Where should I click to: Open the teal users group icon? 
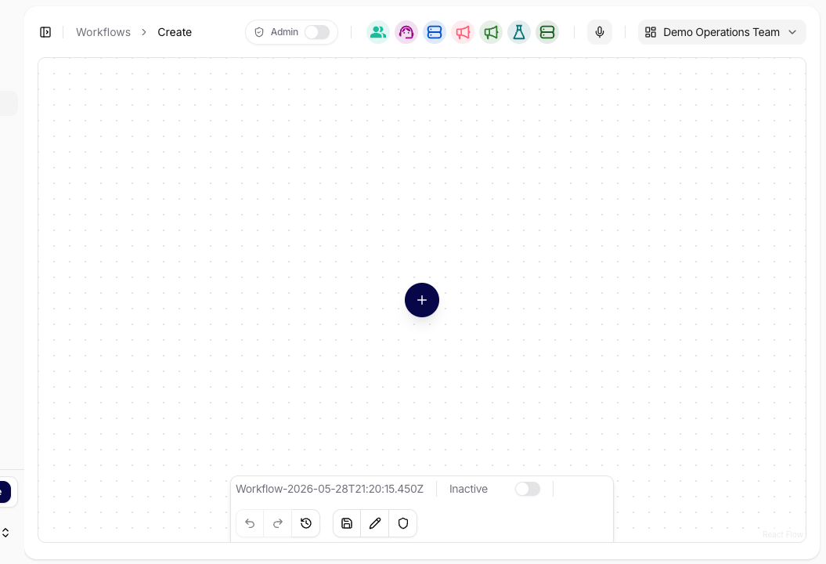[x=377, y=32]
